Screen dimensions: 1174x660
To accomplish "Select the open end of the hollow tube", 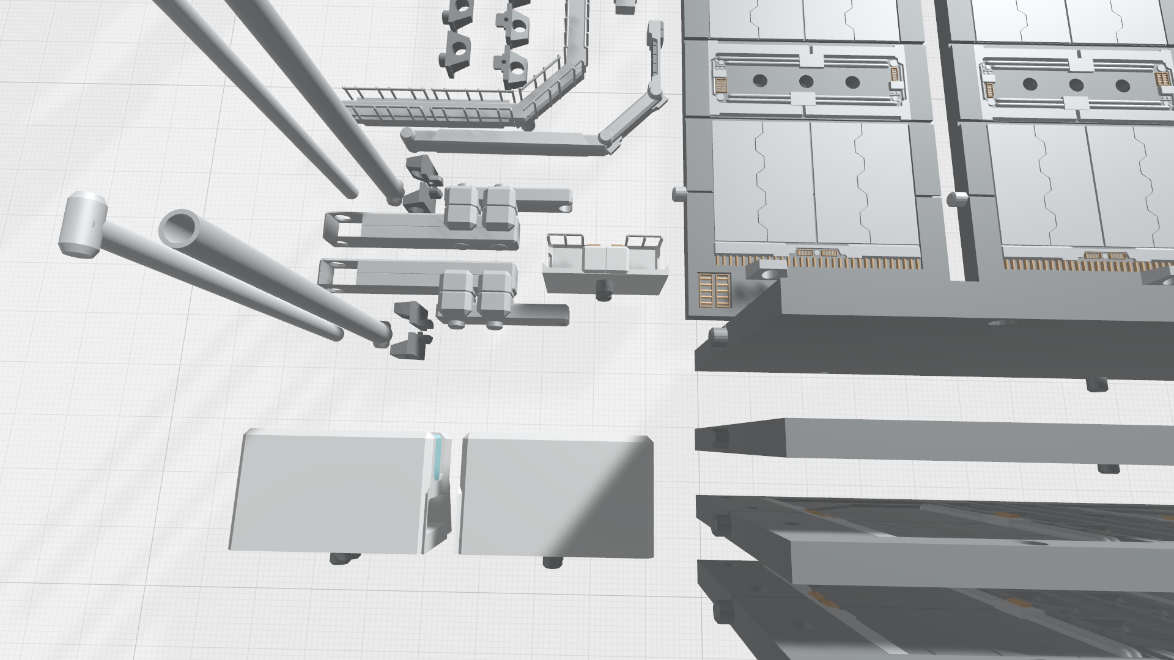I will click(180, 228).
